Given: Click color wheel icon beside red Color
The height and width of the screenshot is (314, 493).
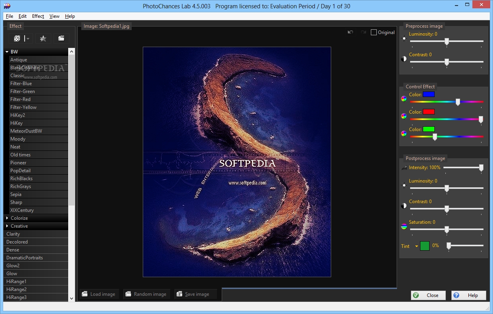Looking at the screenshot, I should coord(404,116).
